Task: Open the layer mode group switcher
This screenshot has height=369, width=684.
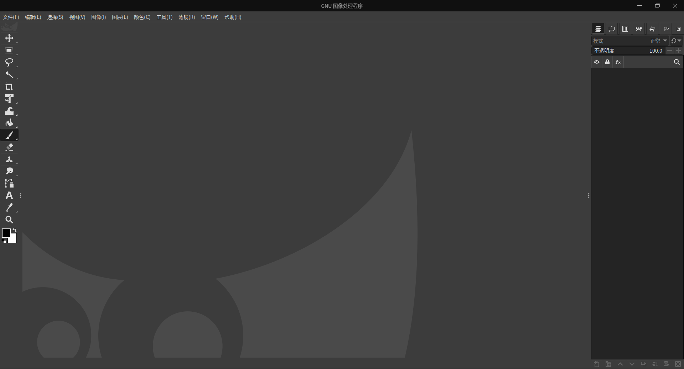Action: [676, 41]
